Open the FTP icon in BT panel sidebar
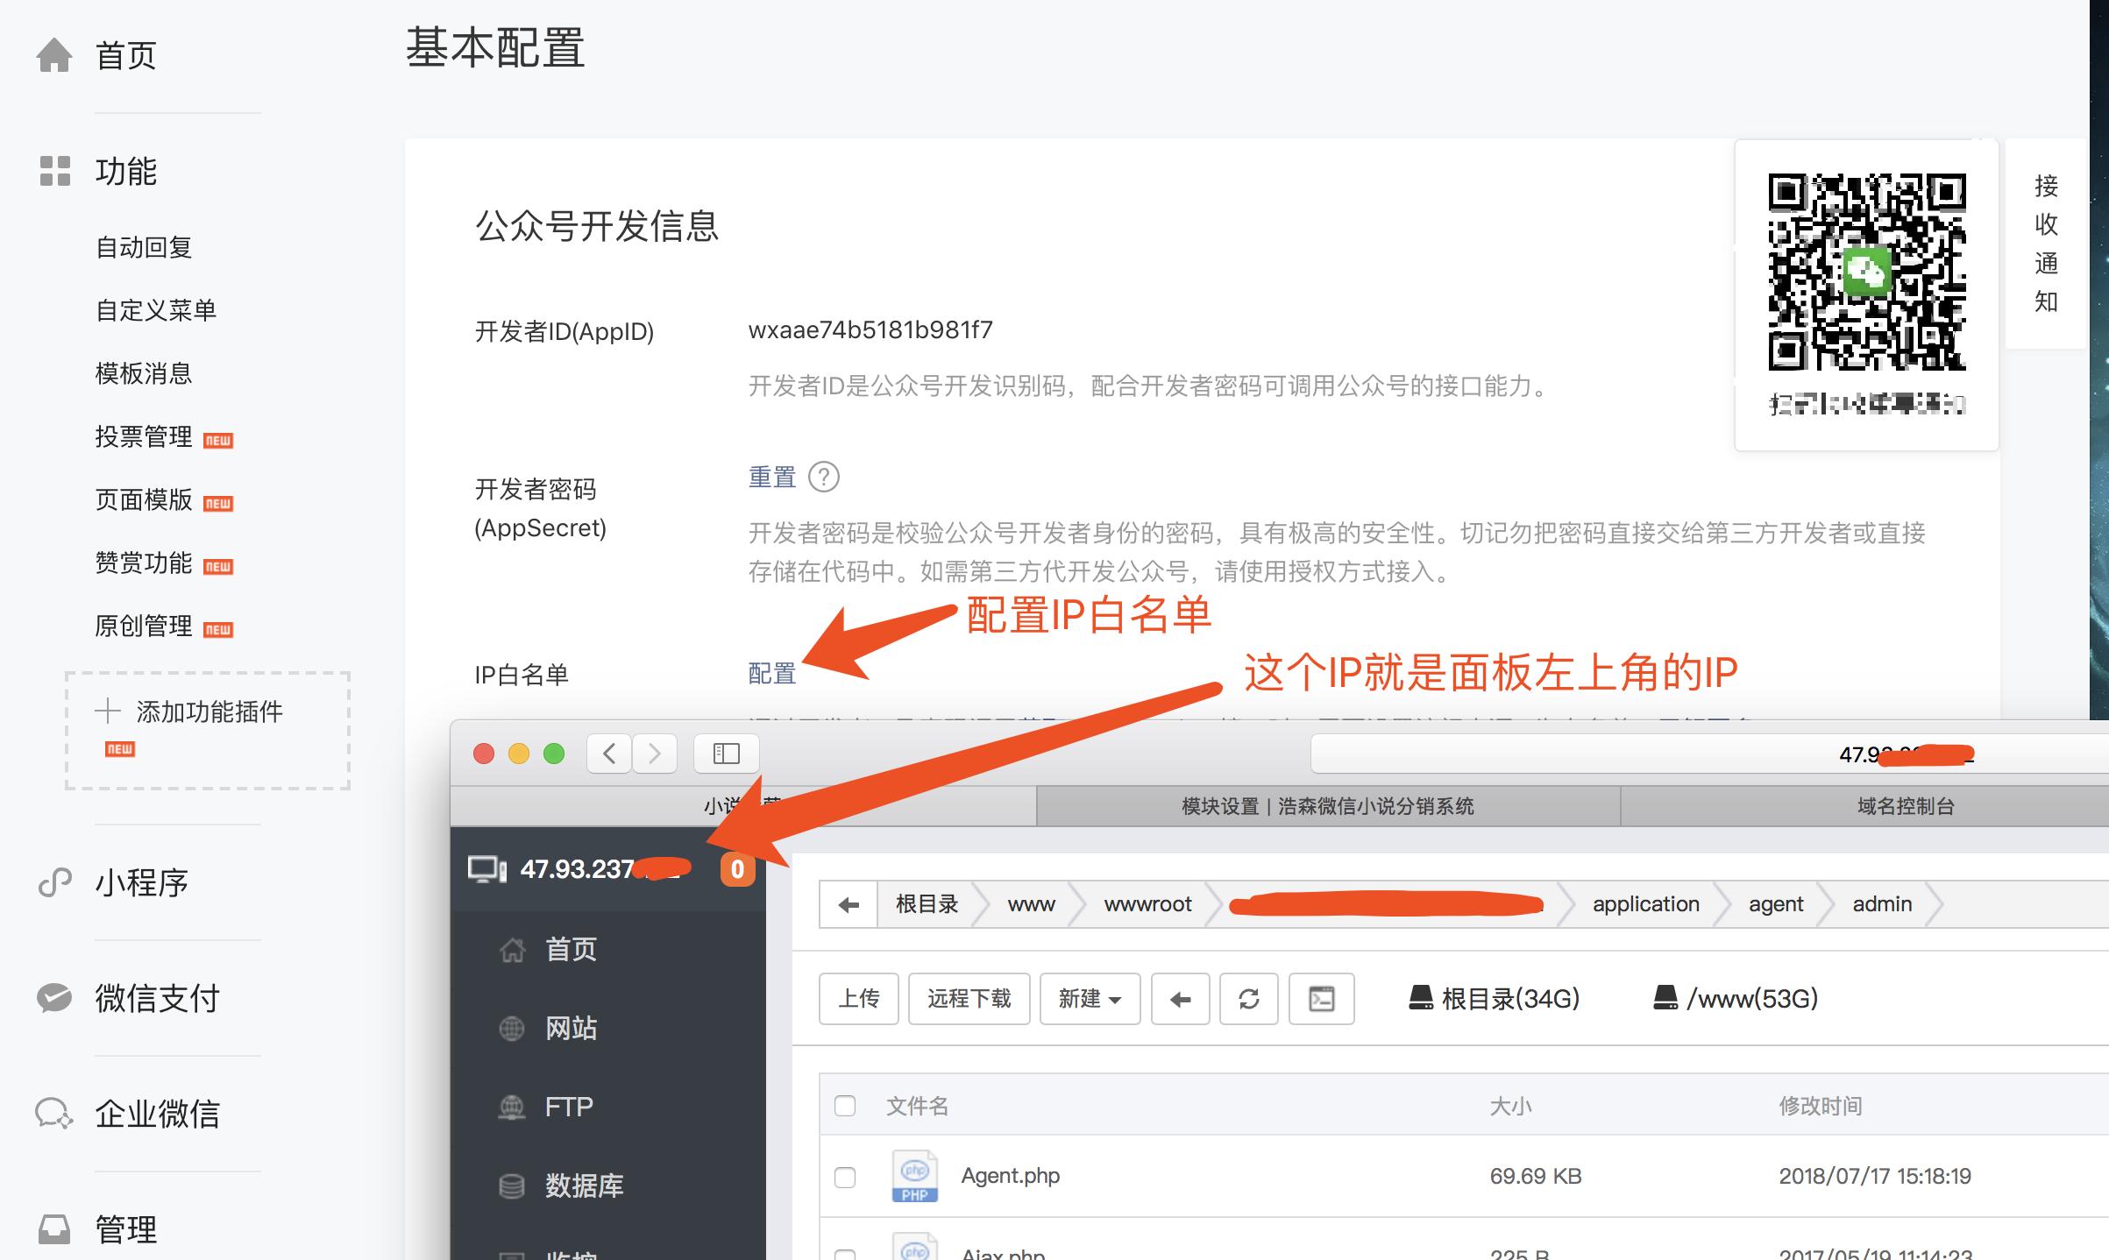Screen dimensions: 2109x1260 (x=512, y=1106)
